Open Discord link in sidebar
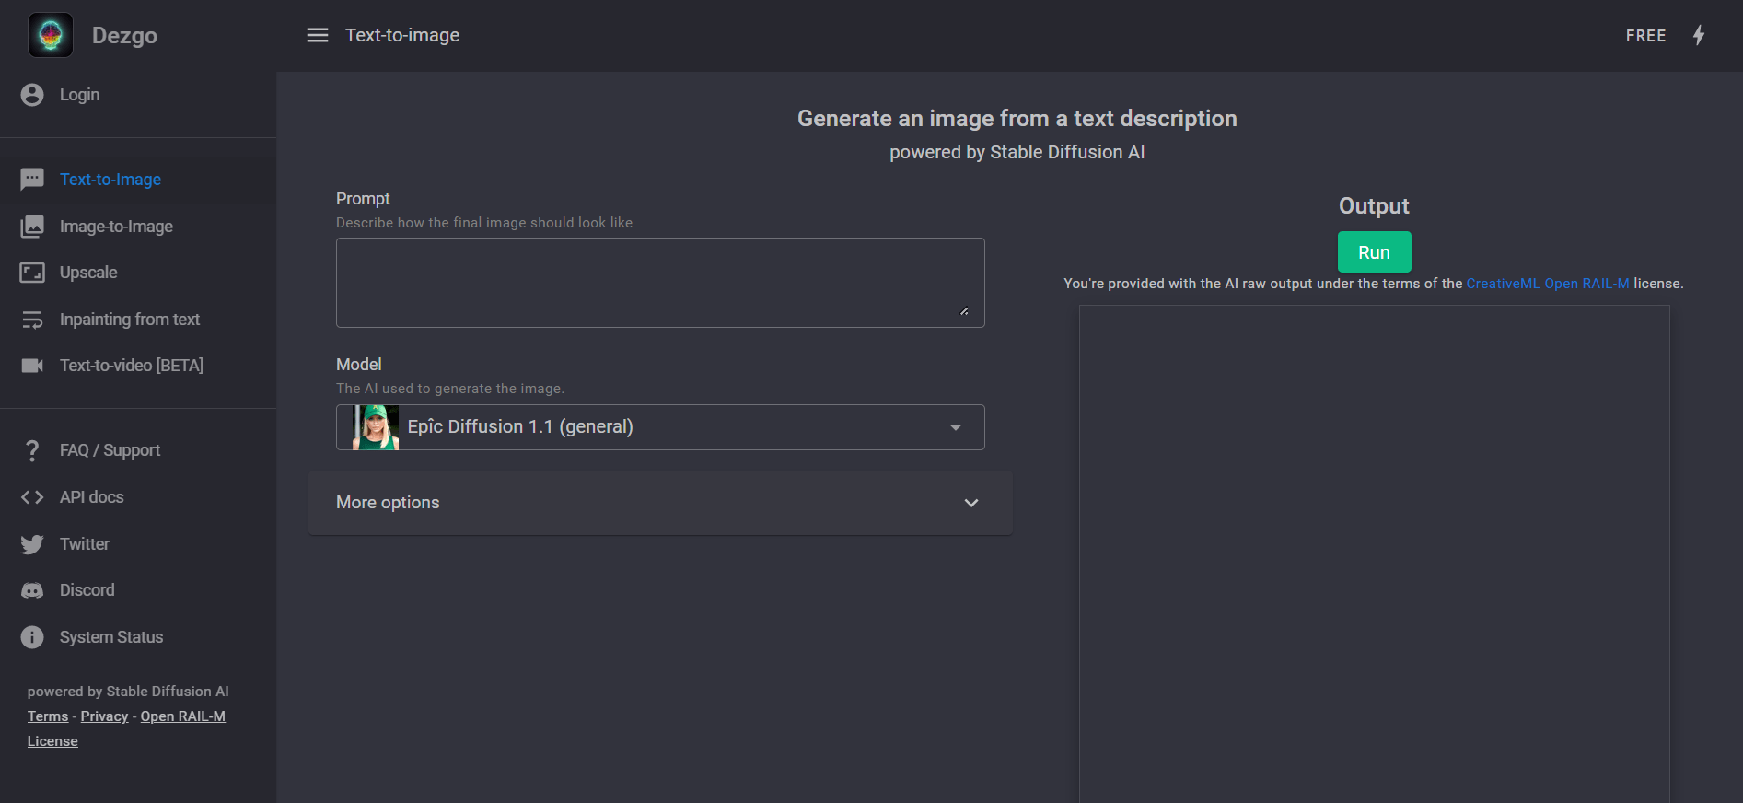The height and width of the screenshot is (803, 1743). point(138,590)
